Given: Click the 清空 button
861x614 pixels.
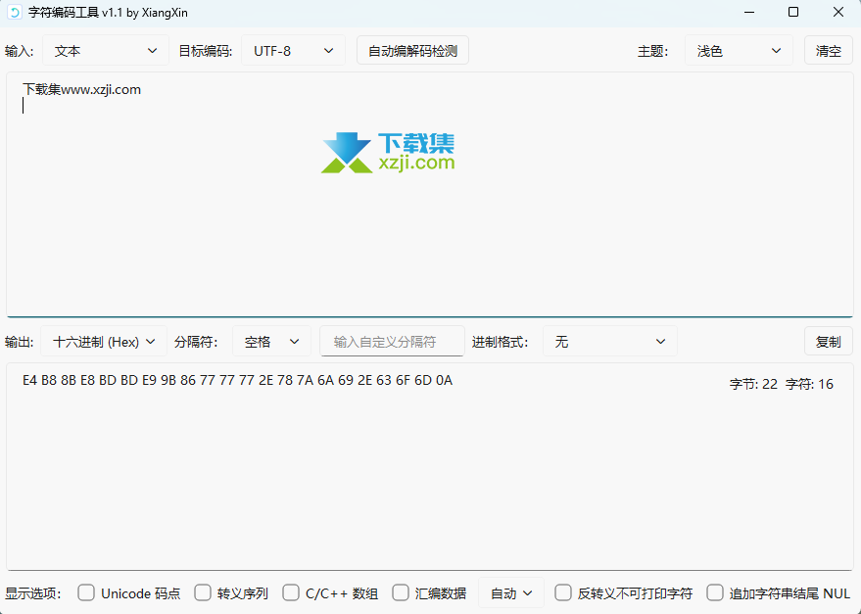Looking at the screenshot, I should [x=829, y=51].
